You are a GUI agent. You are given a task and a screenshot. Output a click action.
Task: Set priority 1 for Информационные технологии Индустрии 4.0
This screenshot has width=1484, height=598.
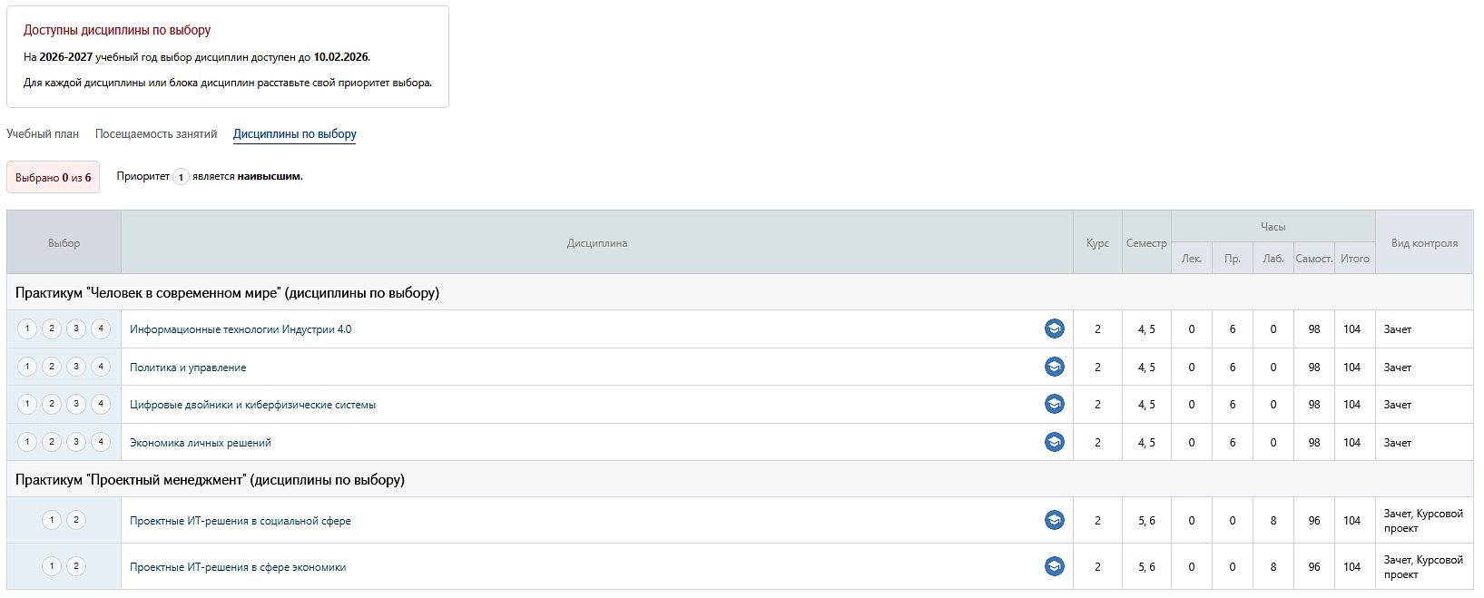pyautogui.click(x=27, y=328)
